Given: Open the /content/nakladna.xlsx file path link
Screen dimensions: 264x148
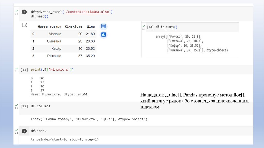Looking at the screenshot, I should point(89,12).
